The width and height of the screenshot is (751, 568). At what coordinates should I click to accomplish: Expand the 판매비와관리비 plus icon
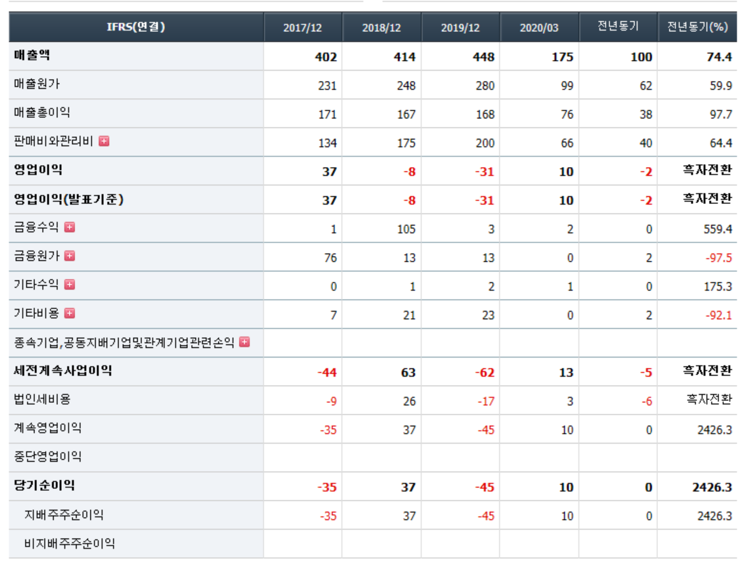(x=104, y=141)
